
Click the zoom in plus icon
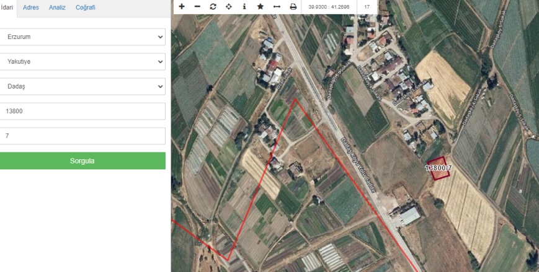[x=181, y=7]
